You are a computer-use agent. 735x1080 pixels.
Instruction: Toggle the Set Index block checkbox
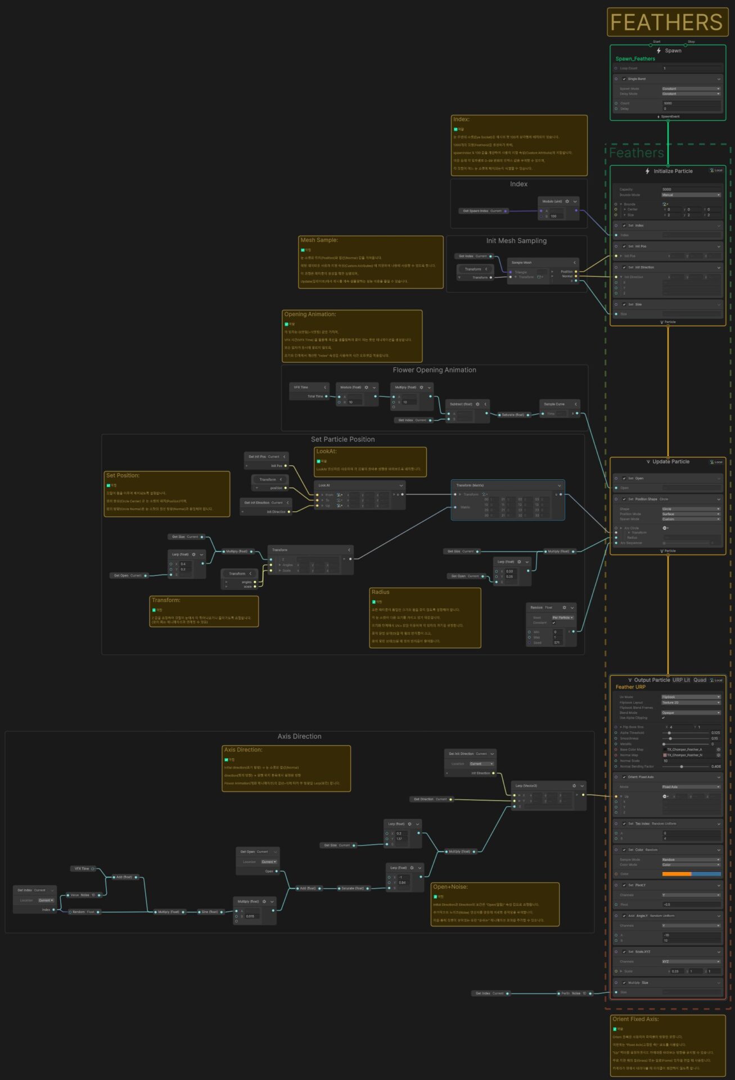click(x=624, y=226)
